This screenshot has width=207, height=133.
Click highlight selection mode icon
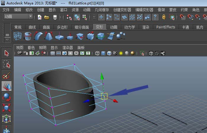pos(172,17)
